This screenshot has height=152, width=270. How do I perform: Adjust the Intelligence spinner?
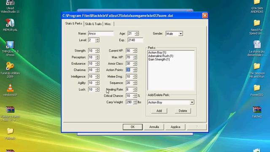97,76
